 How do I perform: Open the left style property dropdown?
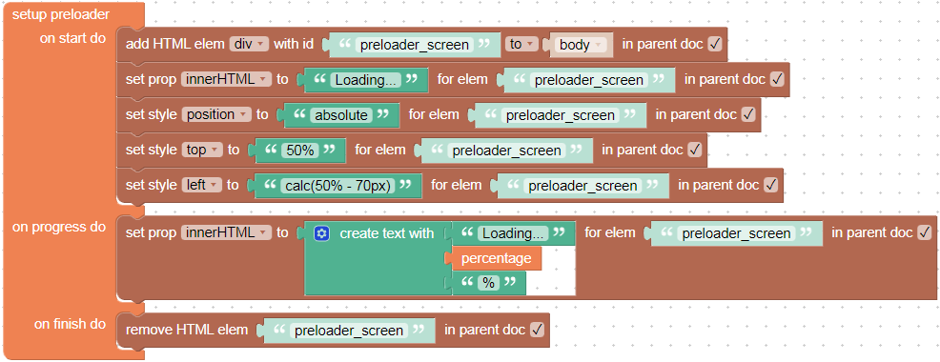tap(202, 185)
